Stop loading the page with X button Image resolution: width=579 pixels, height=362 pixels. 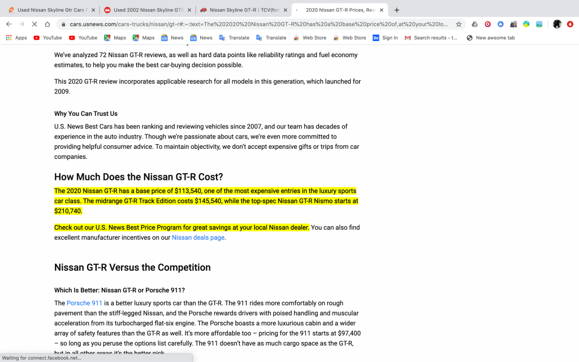(34, 24)
